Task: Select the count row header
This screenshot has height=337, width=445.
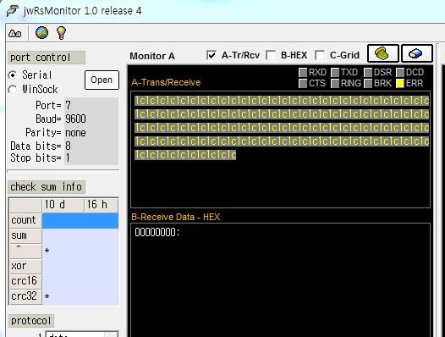Action: point(25,220)
